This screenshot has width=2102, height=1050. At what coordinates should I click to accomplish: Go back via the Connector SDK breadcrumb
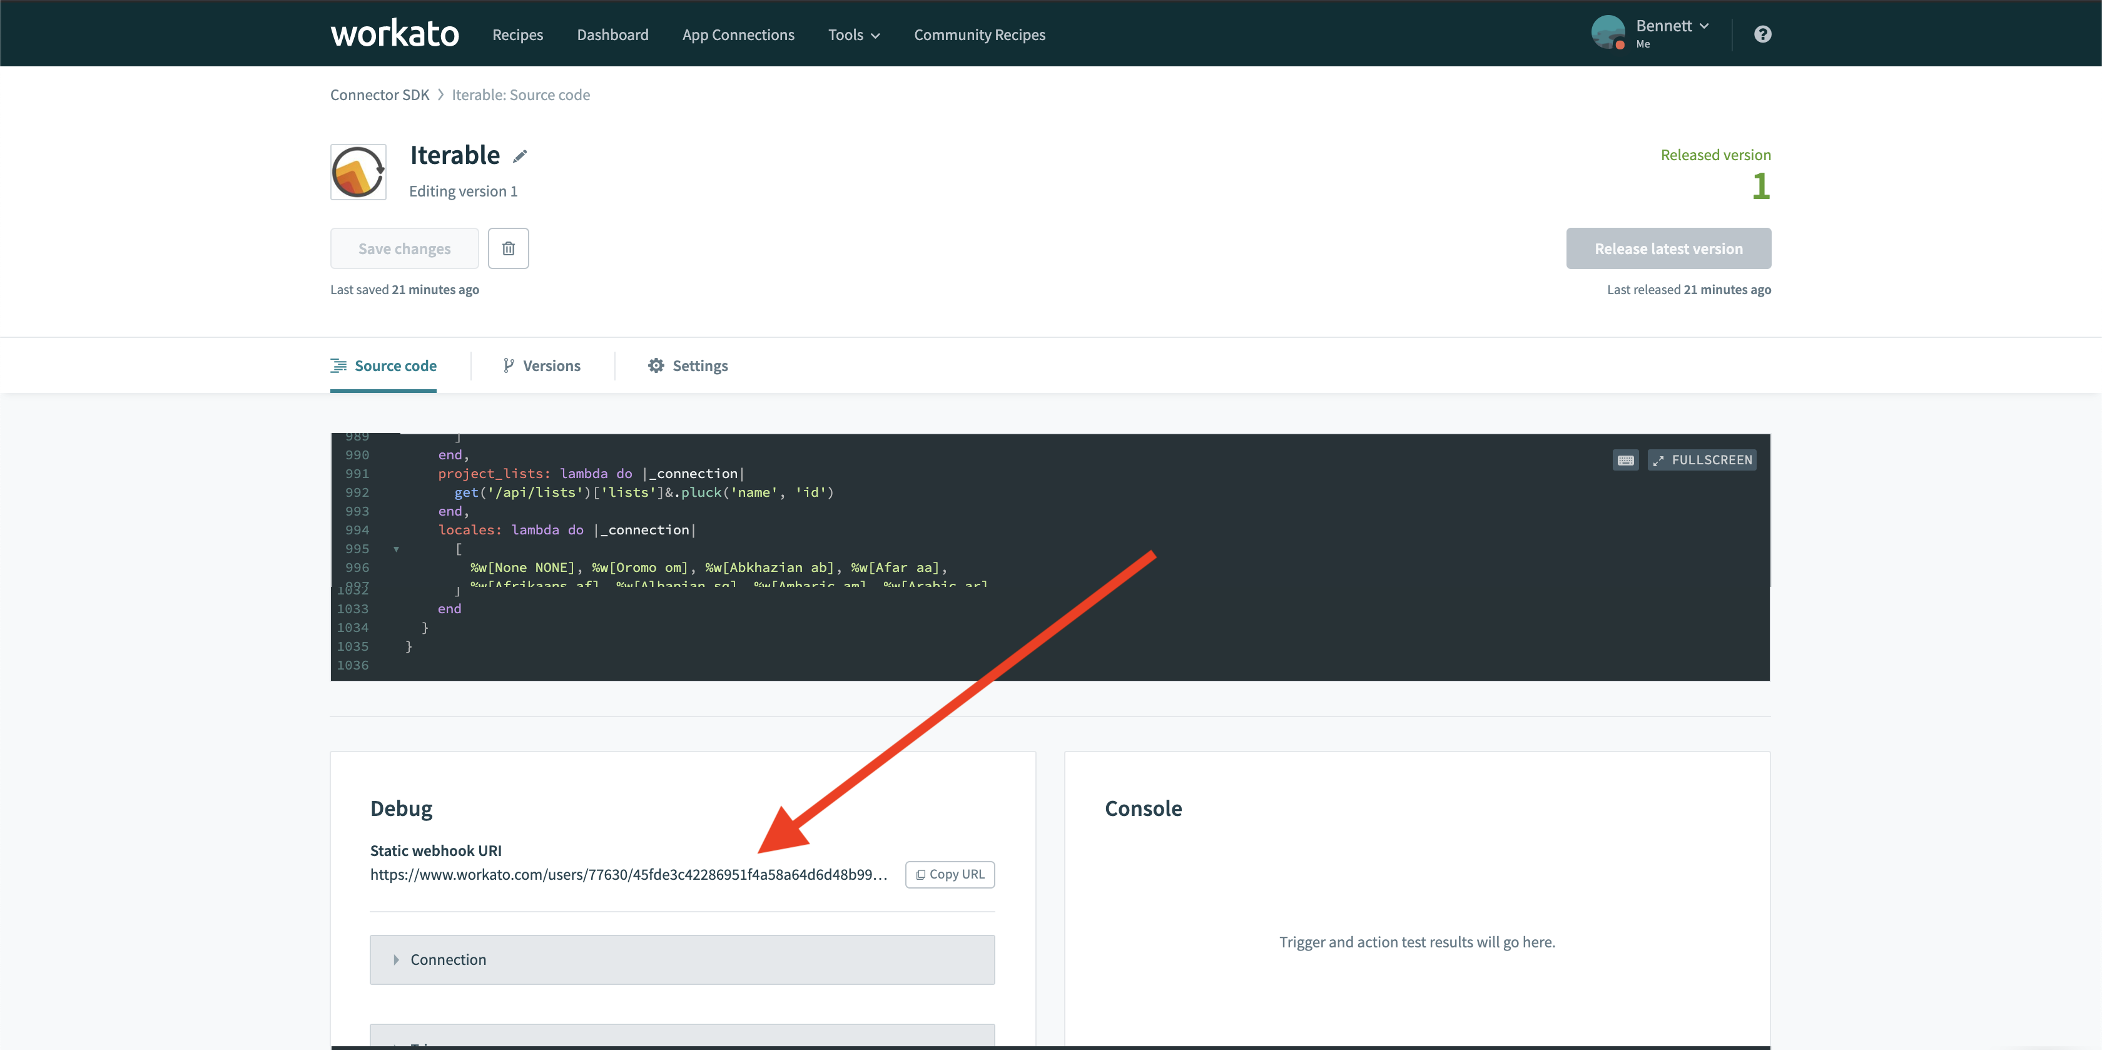point(380,94)
